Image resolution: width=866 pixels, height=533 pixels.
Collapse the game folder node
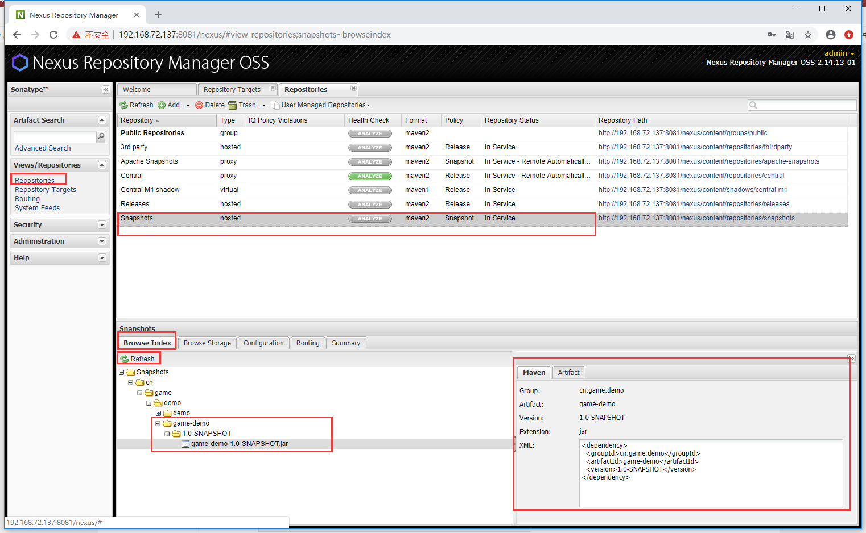(x=140, y=393)
